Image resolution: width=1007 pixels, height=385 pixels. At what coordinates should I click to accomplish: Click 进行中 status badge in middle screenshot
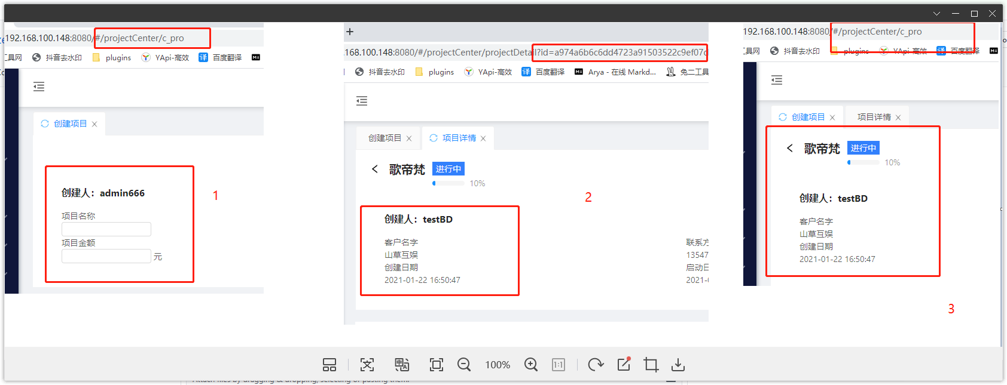click(448, 169)
